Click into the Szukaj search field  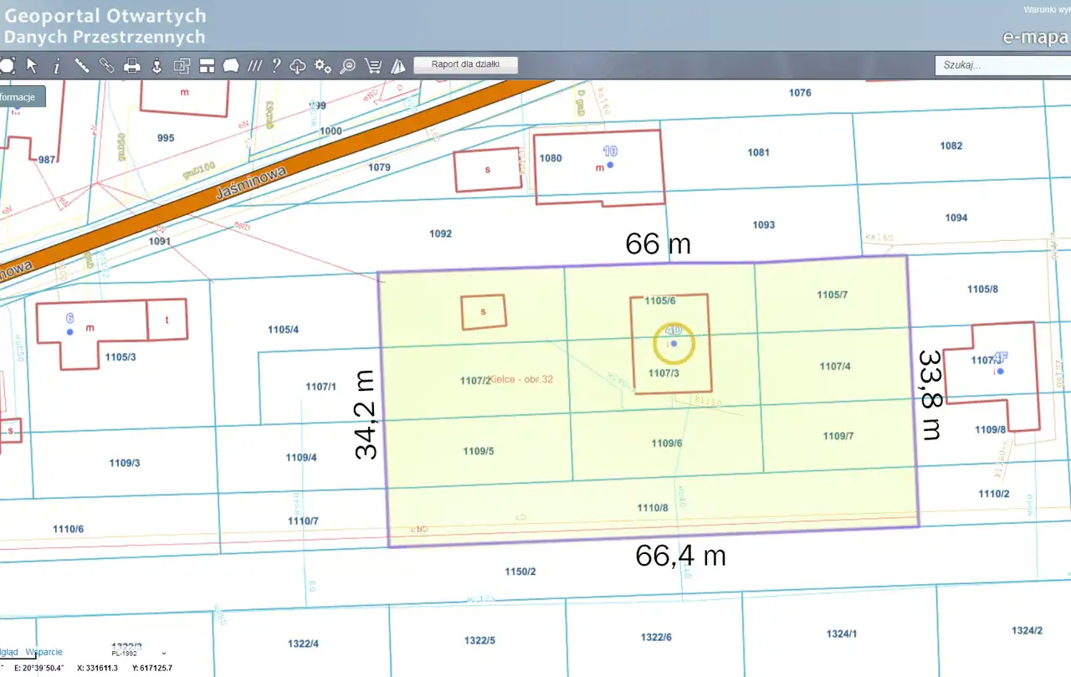1002,65
